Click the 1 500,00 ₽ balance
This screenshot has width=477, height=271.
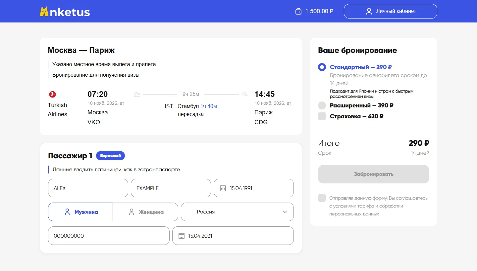point(319,11)
